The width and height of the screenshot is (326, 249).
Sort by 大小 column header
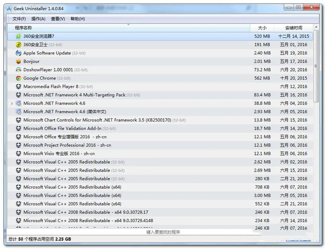click(x=262, y=28)
